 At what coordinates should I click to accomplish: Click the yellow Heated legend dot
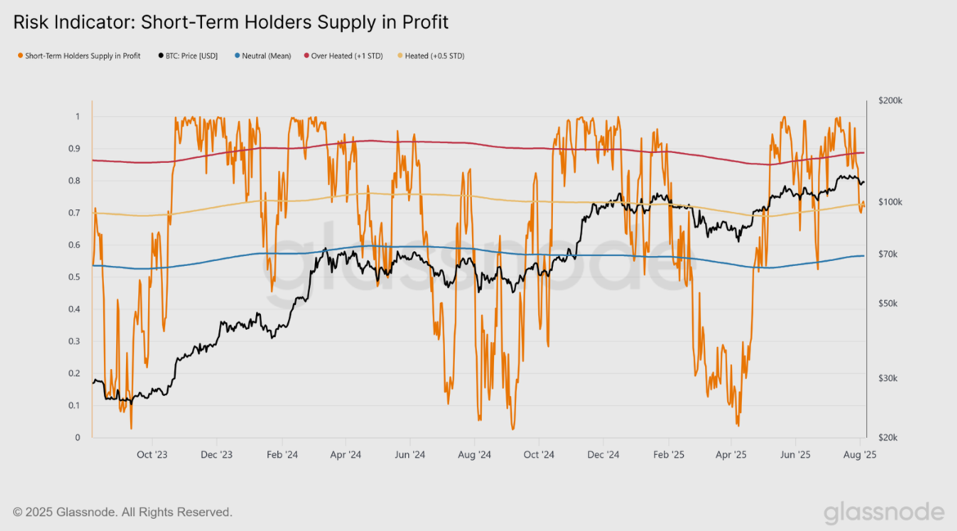[399, 56]
